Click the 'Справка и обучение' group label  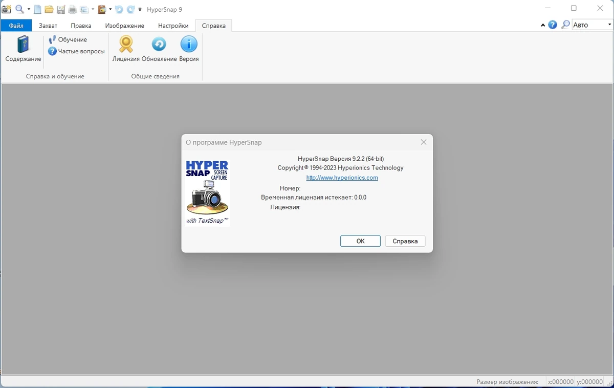click(x=55, y=76)
